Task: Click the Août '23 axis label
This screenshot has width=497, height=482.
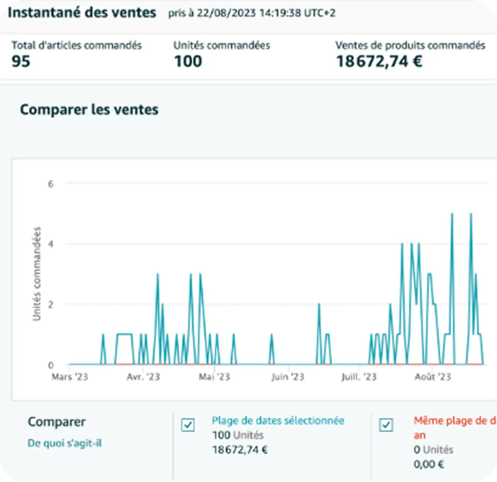Action: (433, 377)
